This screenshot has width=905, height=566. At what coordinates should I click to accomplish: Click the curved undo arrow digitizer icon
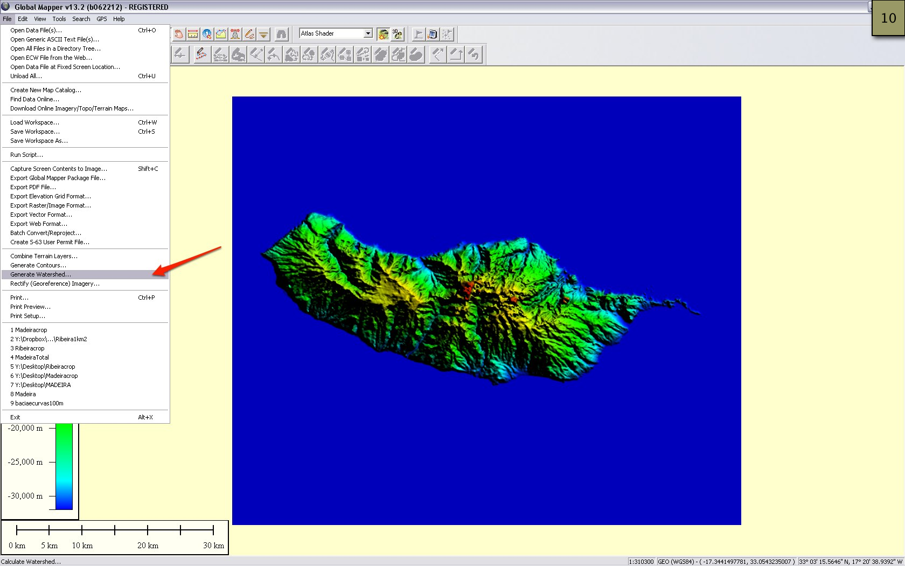pos(474,54)
